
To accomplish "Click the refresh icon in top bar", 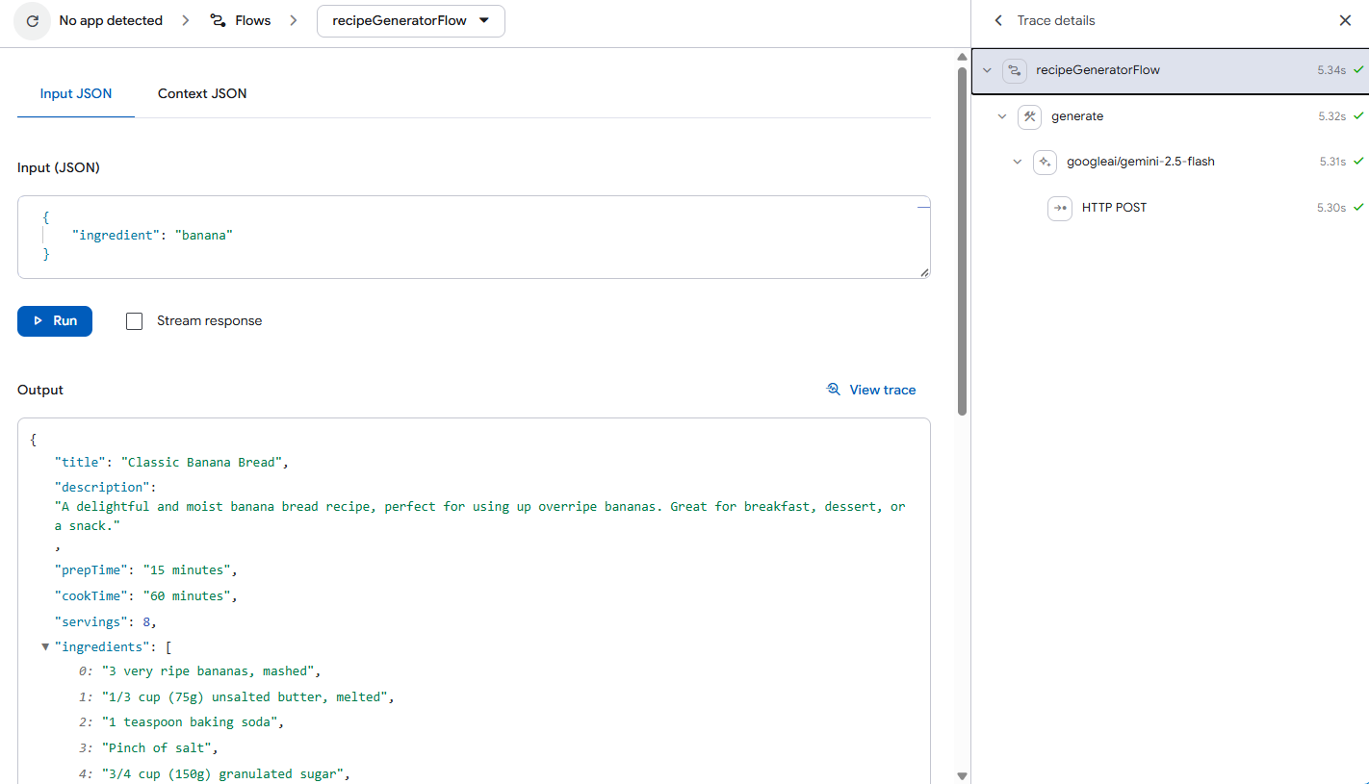I will click(x=32, y=20).
